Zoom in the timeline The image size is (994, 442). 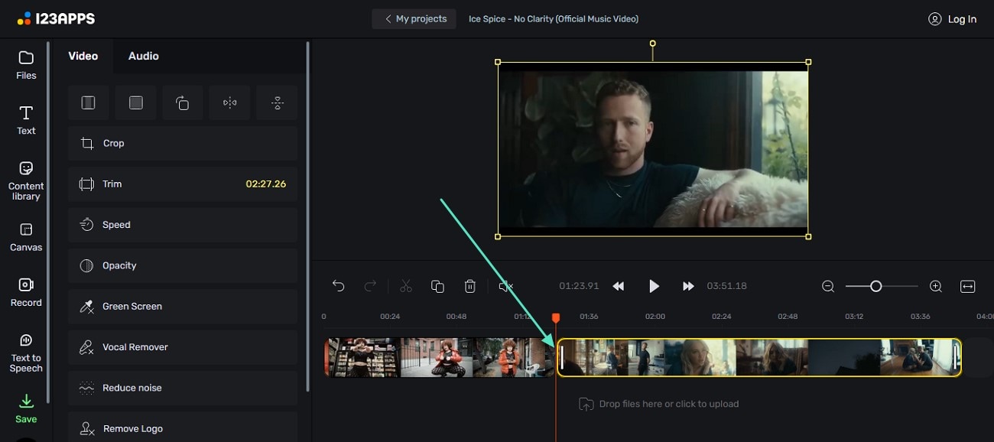(x=935, y=286)
